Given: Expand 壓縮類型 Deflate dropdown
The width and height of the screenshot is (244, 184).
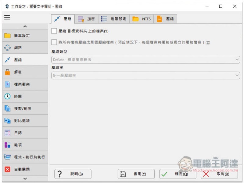Looking at the screenshot, I should (x=145, y=60).
